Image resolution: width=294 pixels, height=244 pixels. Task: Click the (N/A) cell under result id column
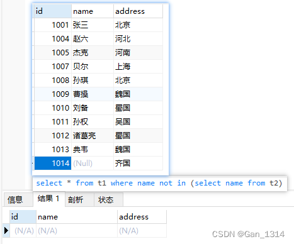[x=23, y=231]
